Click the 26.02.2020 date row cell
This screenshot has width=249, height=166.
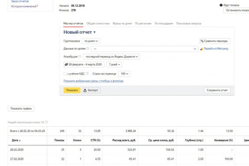click(x=17, y=150)
